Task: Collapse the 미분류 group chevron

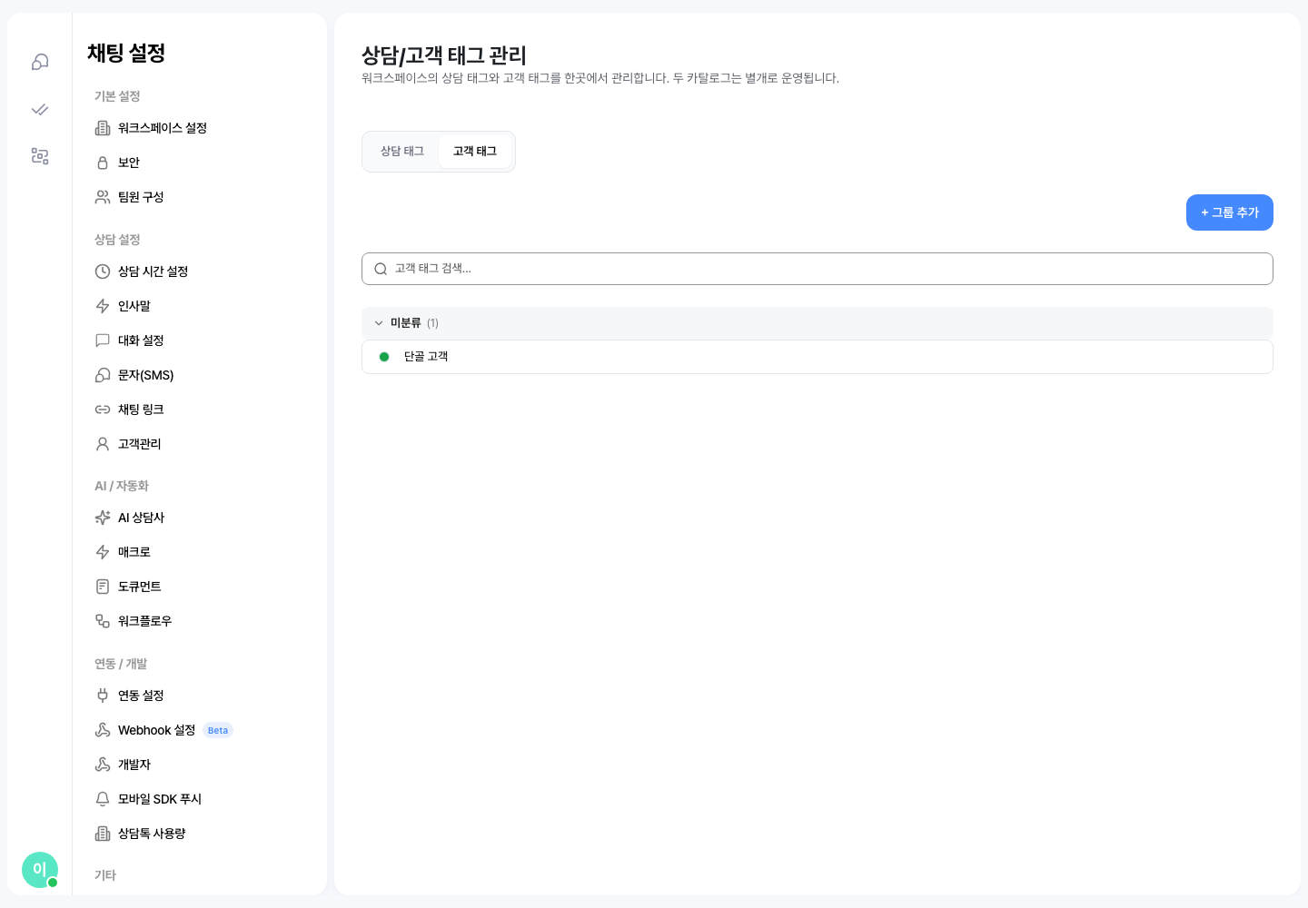Action: click(x=379, y=323)
